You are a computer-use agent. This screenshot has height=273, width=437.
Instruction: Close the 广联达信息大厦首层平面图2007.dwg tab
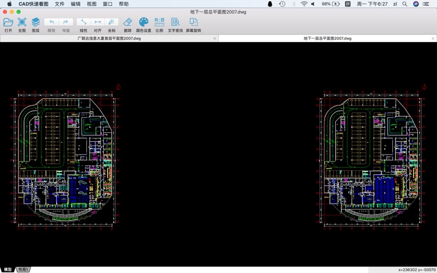(x=214, y=39)
